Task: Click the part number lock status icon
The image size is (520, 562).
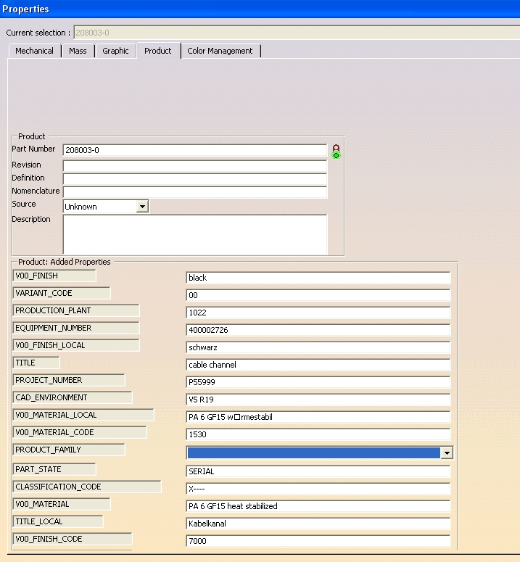Action: click(x=336, y=152)
